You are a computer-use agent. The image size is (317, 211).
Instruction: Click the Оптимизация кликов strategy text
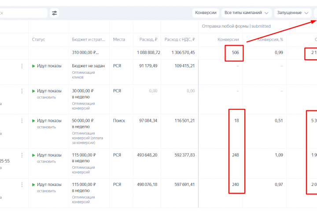(83, 75)
